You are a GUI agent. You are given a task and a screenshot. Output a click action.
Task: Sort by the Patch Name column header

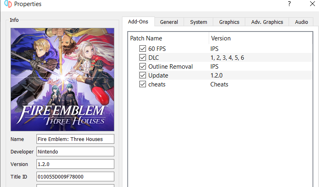(169, 38)
